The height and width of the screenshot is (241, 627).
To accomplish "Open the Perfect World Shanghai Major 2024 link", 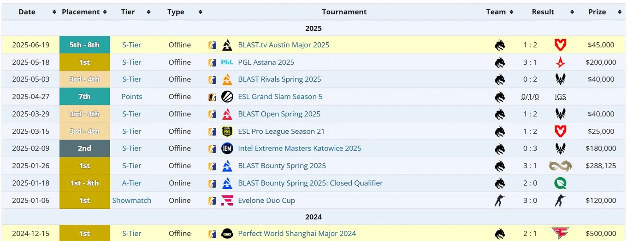I will pyautogui.click(x=297, y=233).
